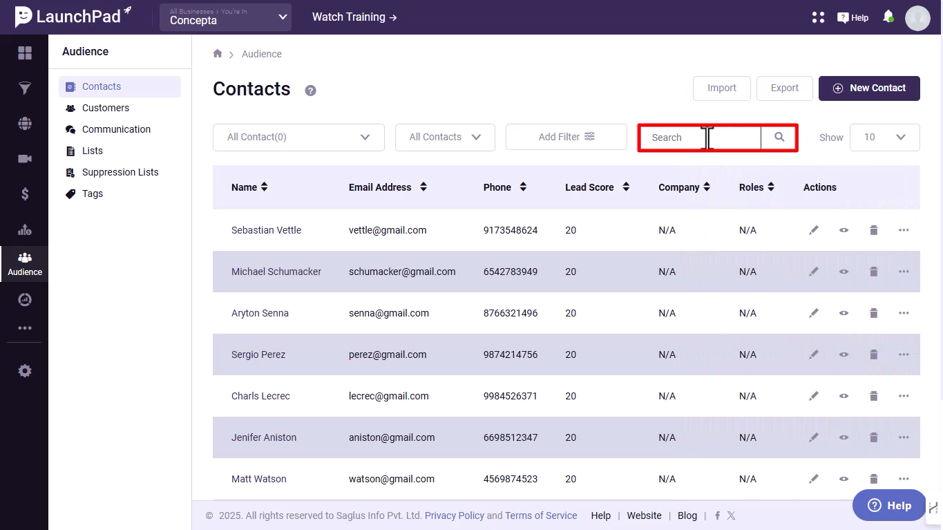This screenshot has width=943, height=530.
Task: Edit Aryton Senna contact
Action: (814, 313)
